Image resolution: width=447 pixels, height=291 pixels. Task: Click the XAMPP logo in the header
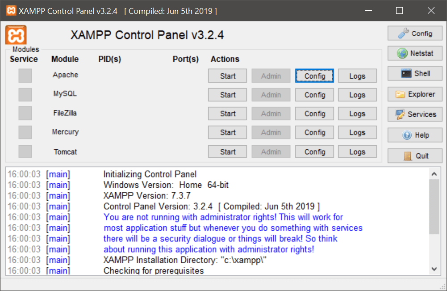[x=16, y=35]
